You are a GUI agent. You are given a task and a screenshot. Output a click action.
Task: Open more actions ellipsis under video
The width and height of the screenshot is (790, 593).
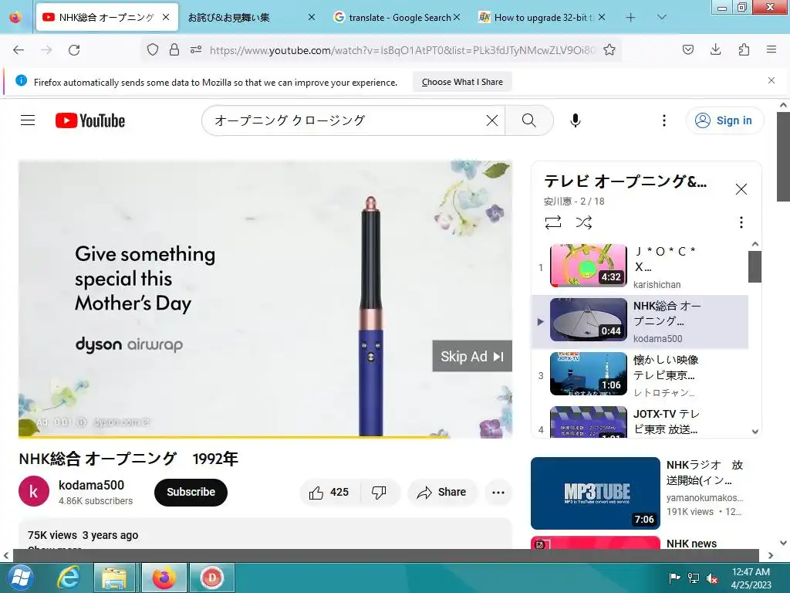click(498, 492)
